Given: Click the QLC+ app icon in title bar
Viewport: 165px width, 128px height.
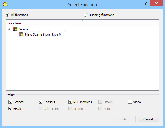Looking at the screenshot, I should click(5, 4).
